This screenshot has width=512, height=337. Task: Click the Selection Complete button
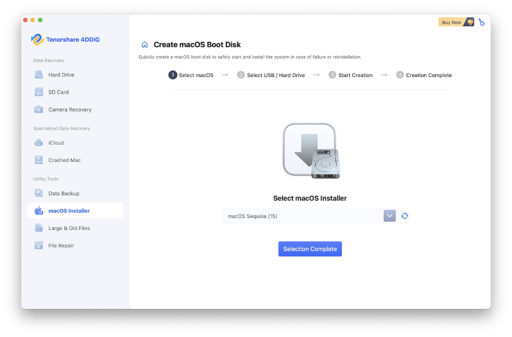(310, 249)
